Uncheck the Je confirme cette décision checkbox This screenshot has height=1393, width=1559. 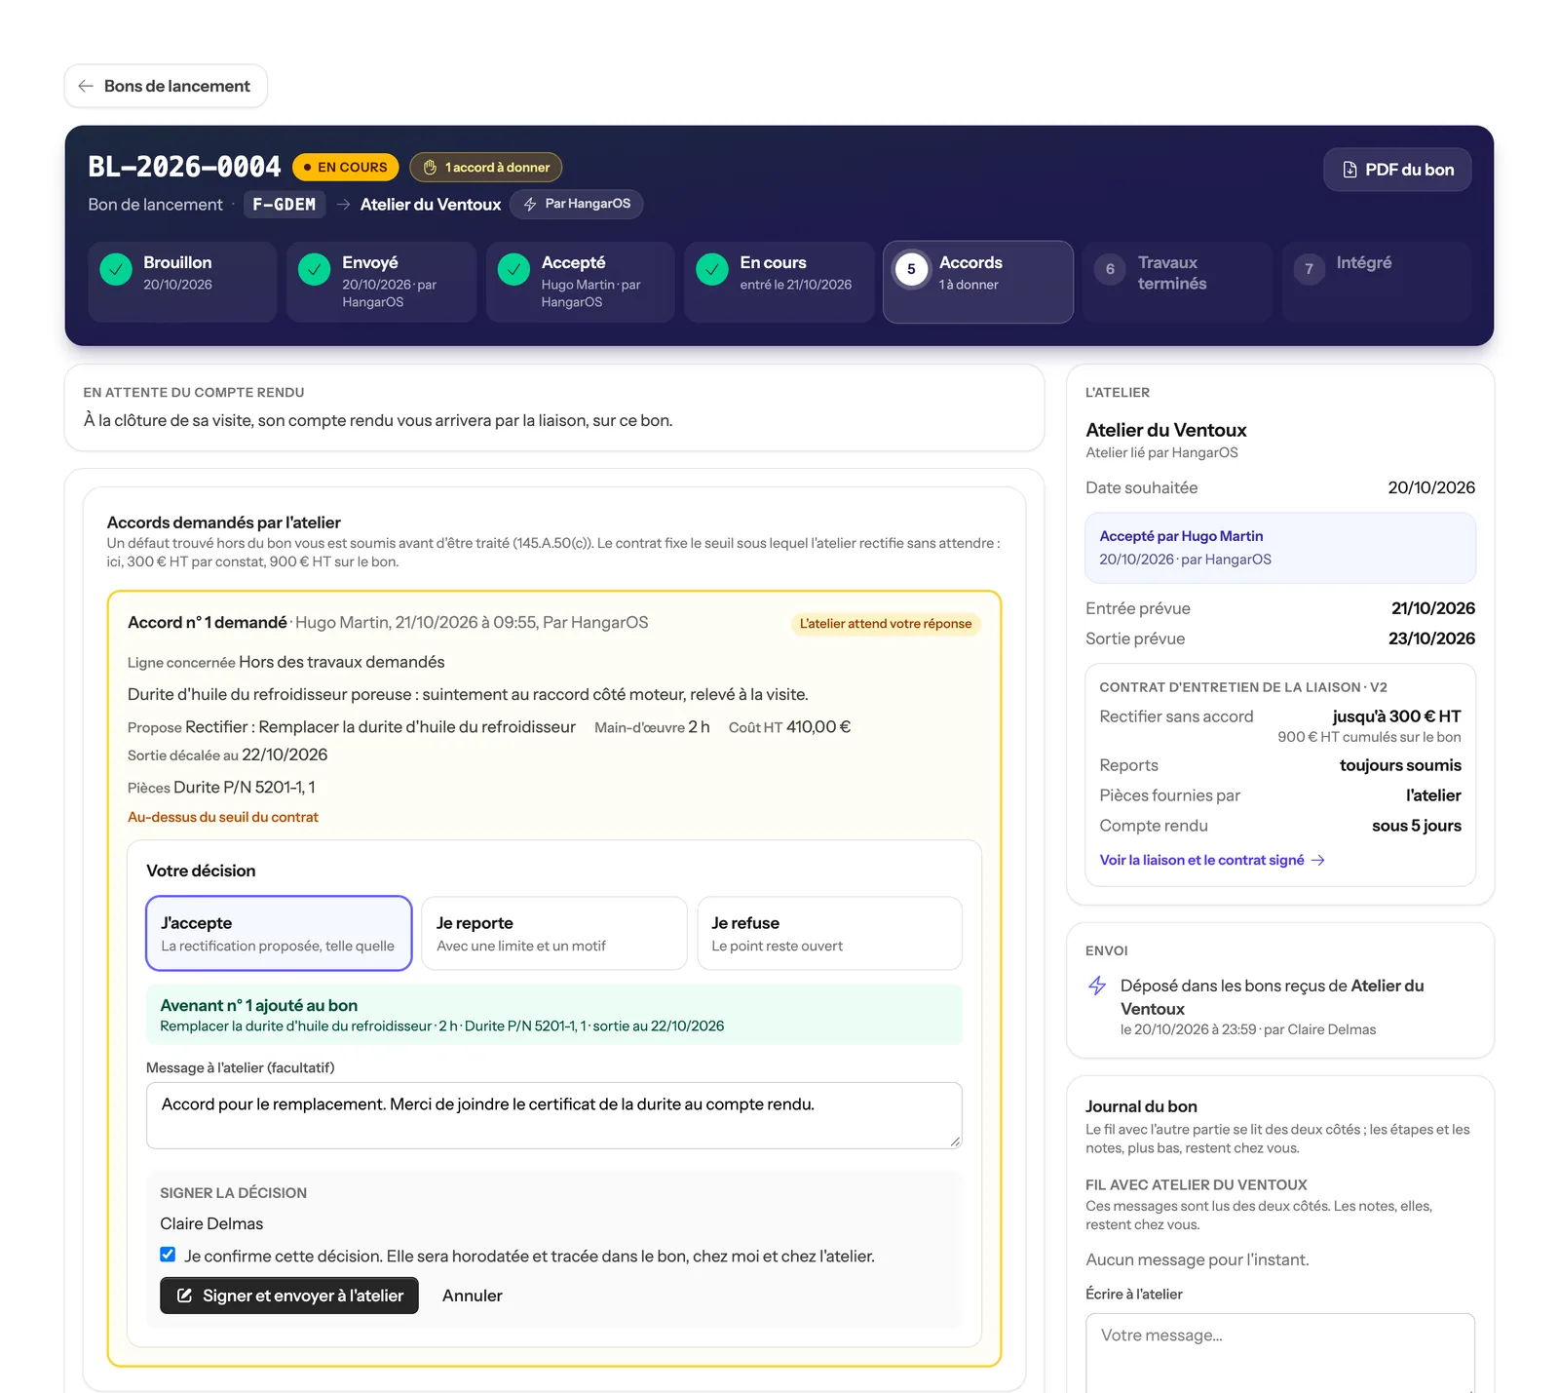(x=168, y=1255)
